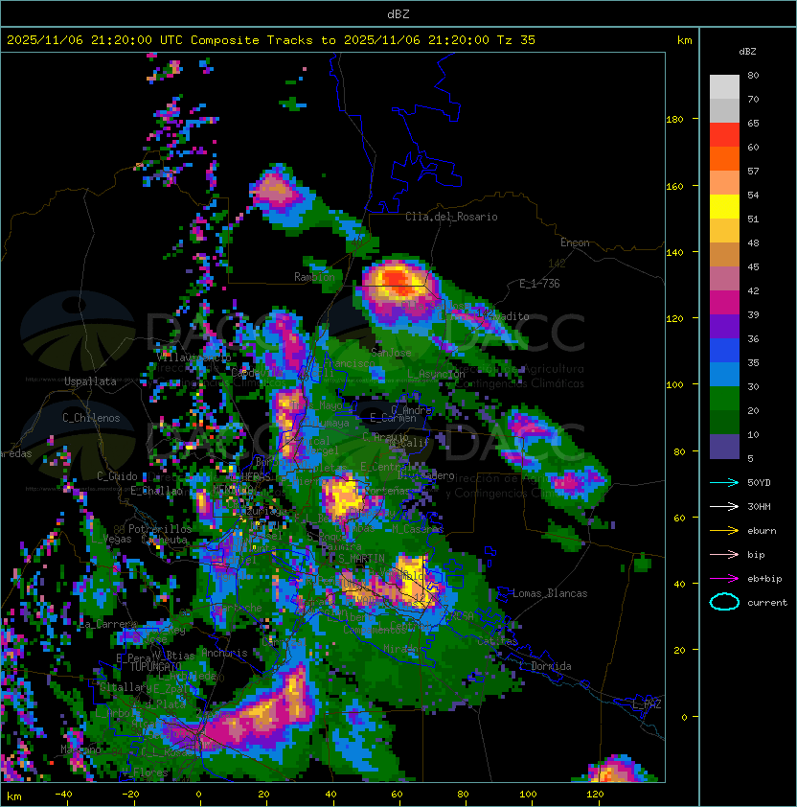Screen dimensions: 797x807
Task: Click the 'La_Carrera' map label
Action: tap(107, 624)
